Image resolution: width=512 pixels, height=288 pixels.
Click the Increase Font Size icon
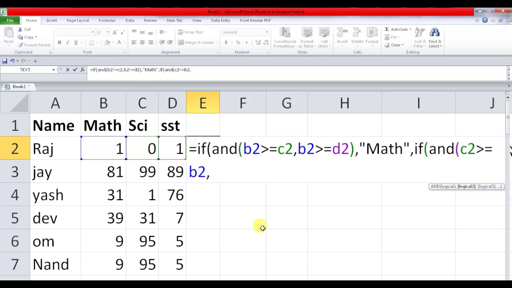(115, 32)
